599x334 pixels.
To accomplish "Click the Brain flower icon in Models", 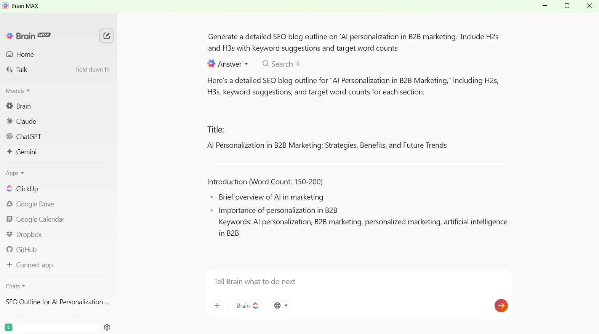I will [x=10, y=106].
